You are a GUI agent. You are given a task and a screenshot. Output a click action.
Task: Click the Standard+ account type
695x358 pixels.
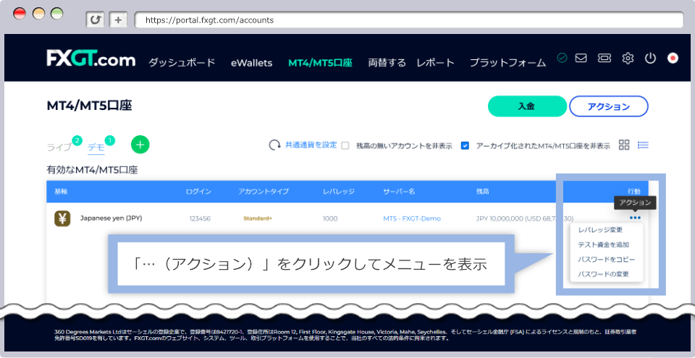tap(258, 219)
